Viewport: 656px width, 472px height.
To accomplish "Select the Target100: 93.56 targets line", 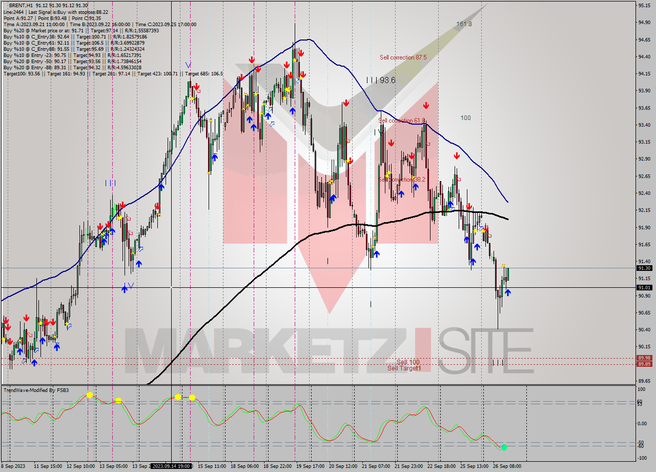I will pyautogui.click(x=113, y=73).
